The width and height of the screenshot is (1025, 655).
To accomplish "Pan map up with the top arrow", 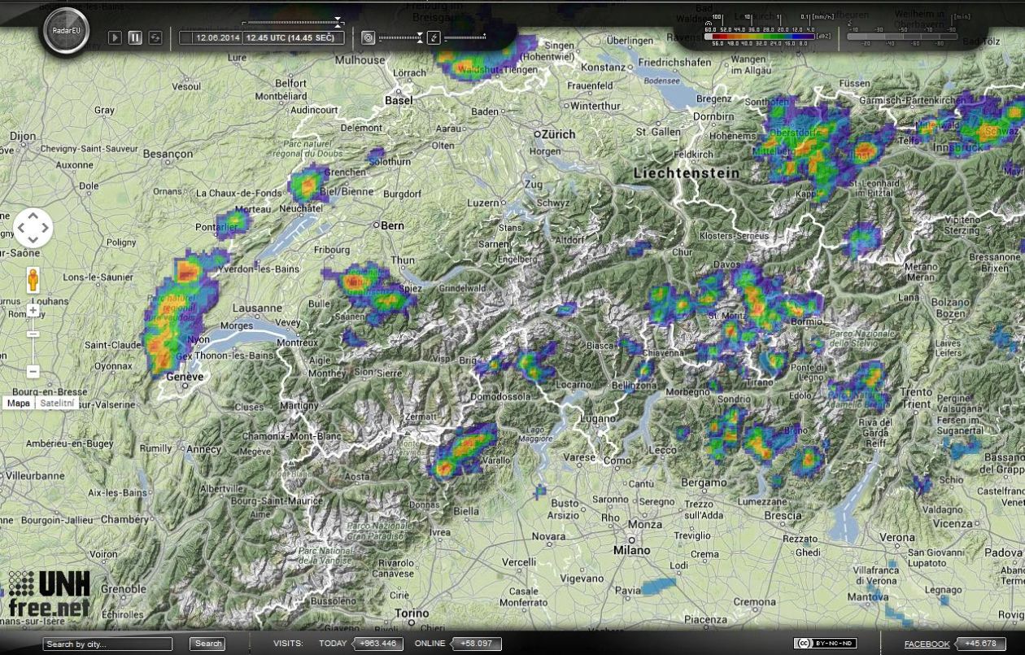I will pos(33,216).
